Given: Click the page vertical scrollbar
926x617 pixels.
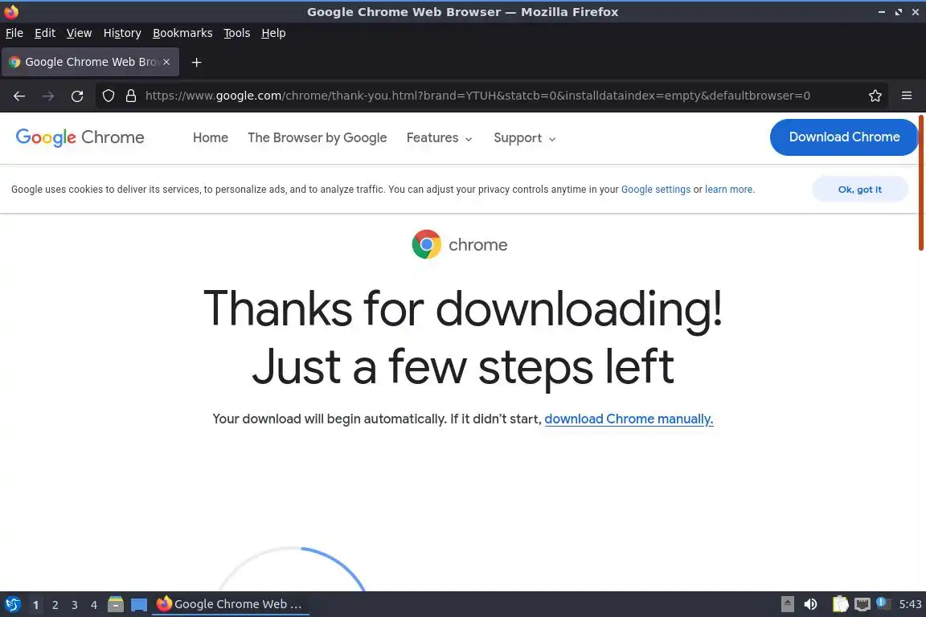Looking at the screenshot, I should (x=920, y=183).
